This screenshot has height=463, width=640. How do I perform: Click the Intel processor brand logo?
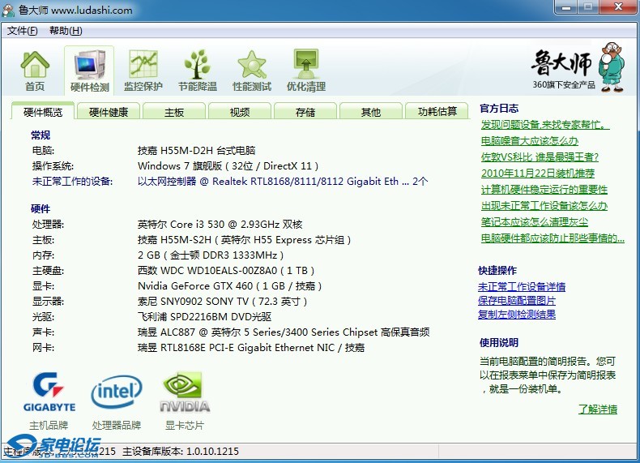point(117,392)
